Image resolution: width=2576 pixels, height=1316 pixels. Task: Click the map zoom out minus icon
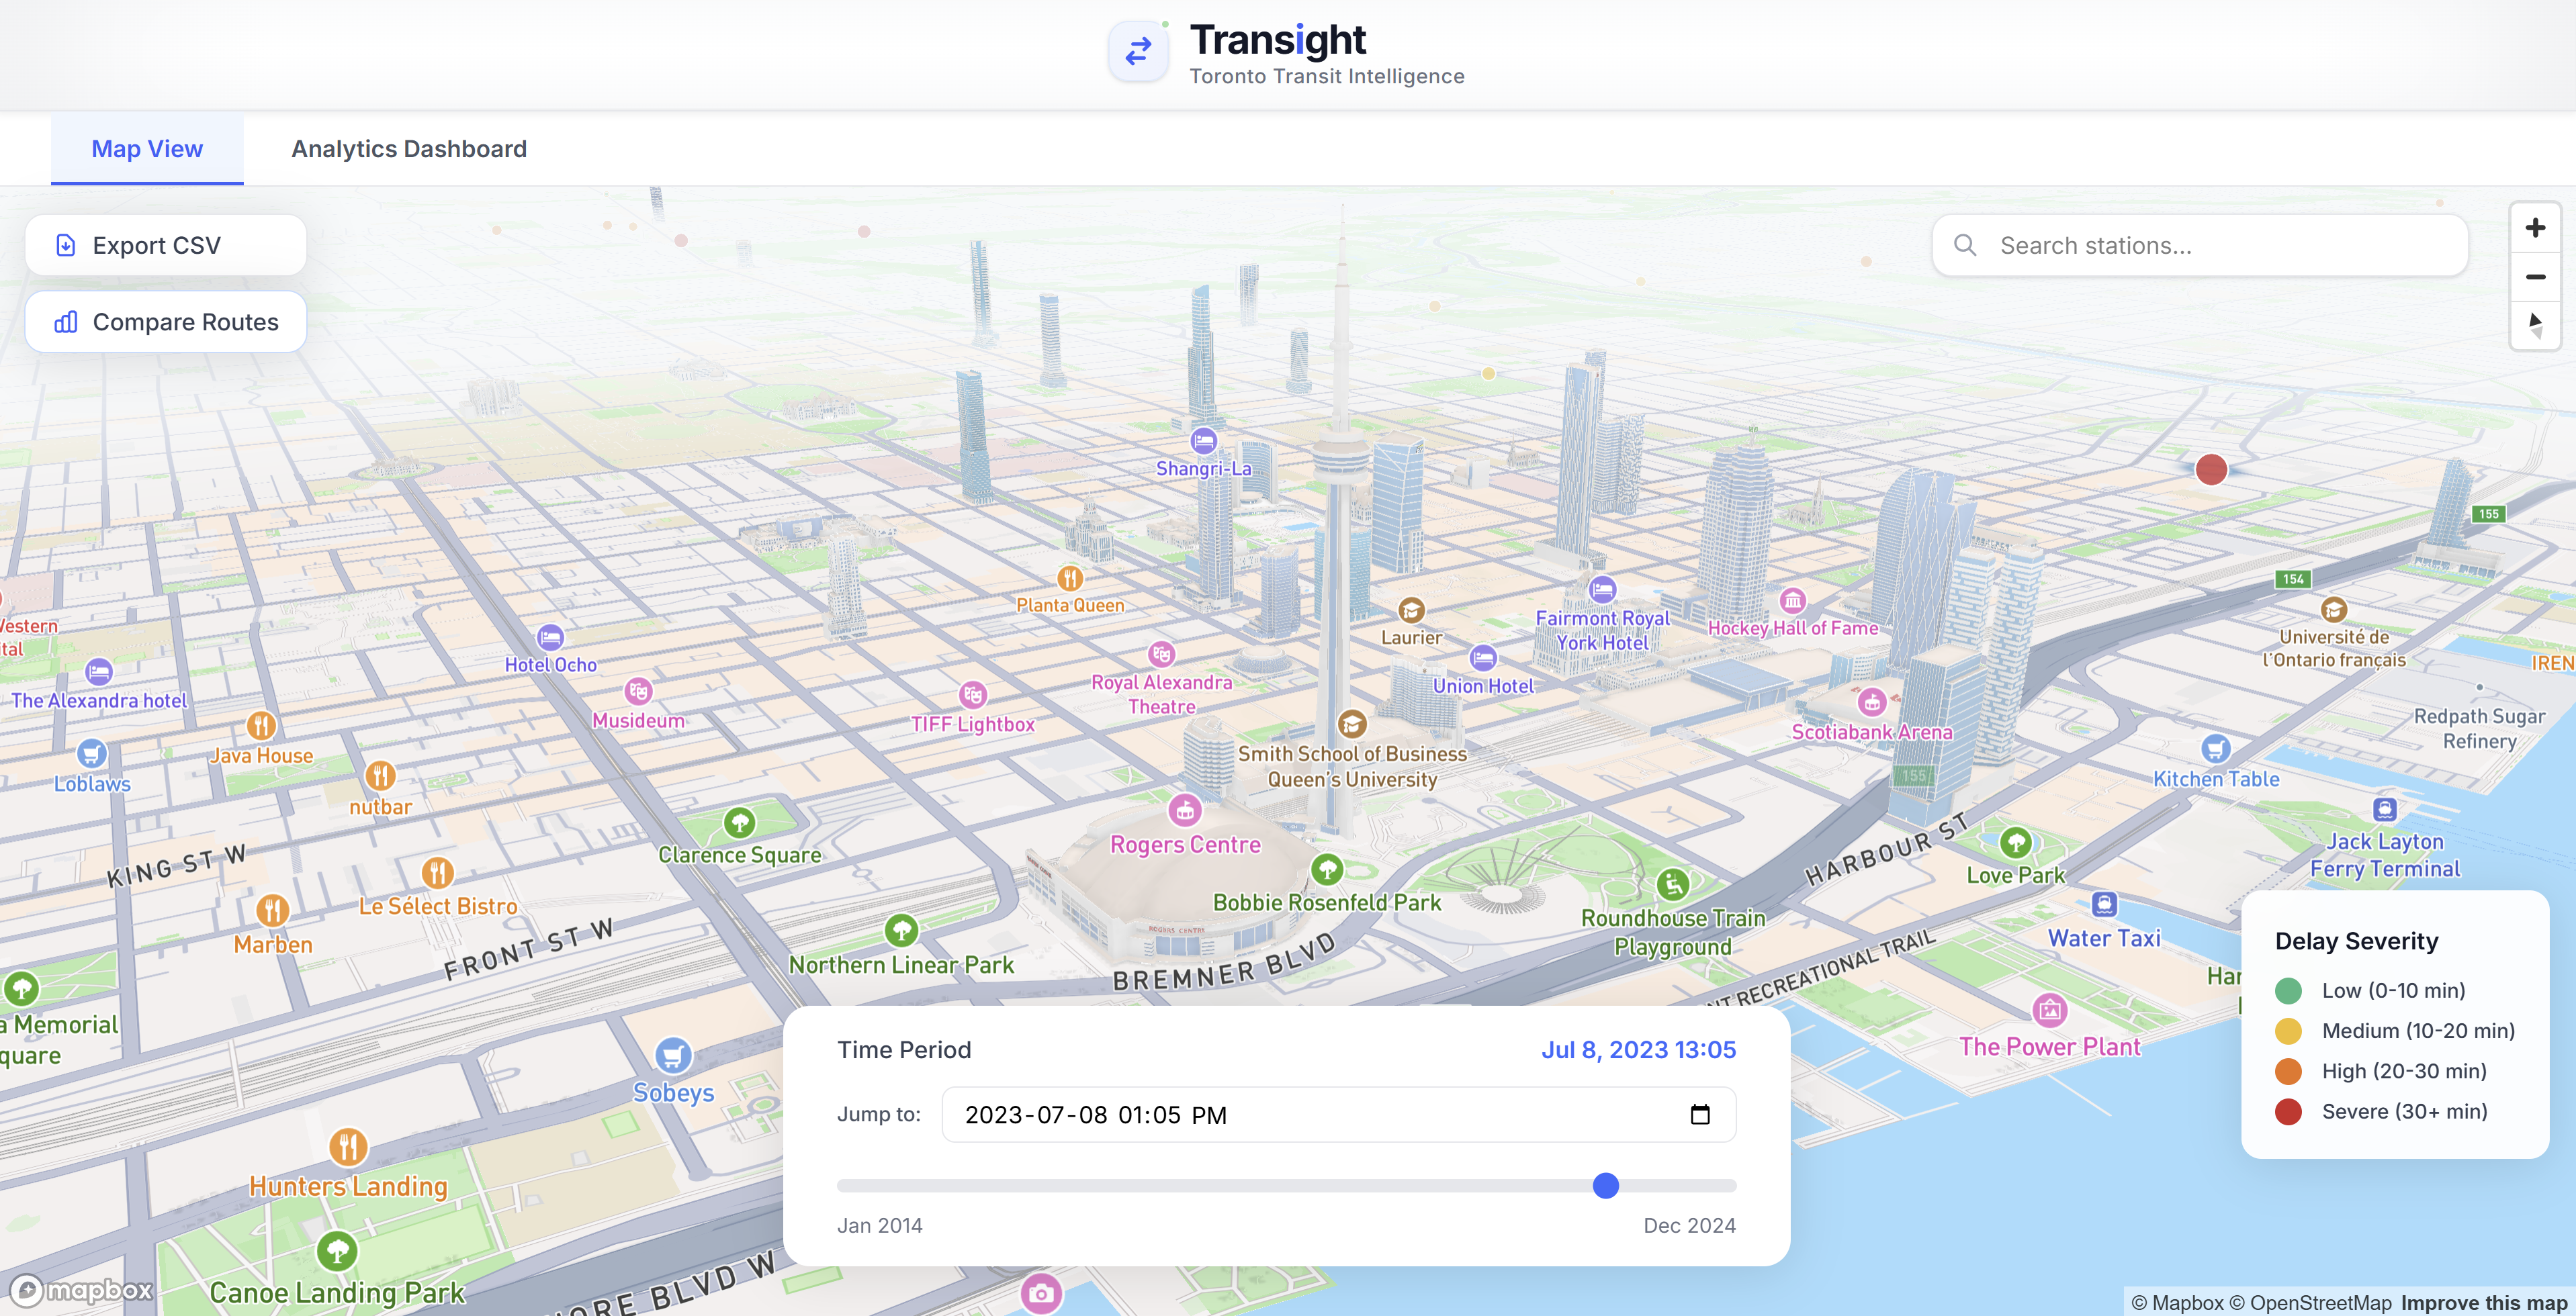coord(2535,277)
